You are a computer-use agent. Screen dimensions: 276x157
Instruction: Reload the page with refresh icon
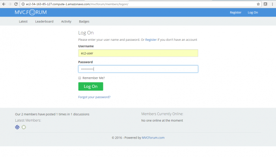pos(16,4)
